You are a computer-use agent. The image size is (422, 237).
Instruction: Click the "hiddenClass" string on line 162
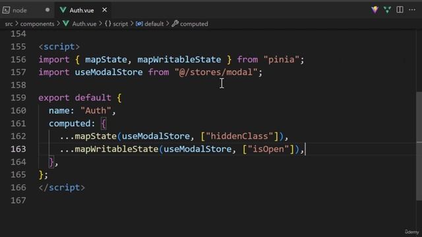[239, 136]
